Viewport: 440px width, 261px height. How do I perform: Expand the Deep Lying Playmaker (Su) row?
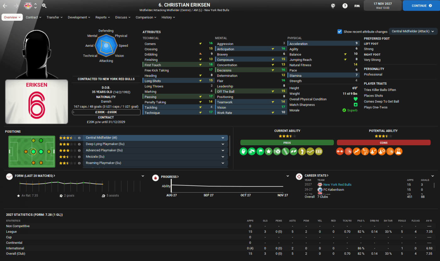tap(223, 144)
